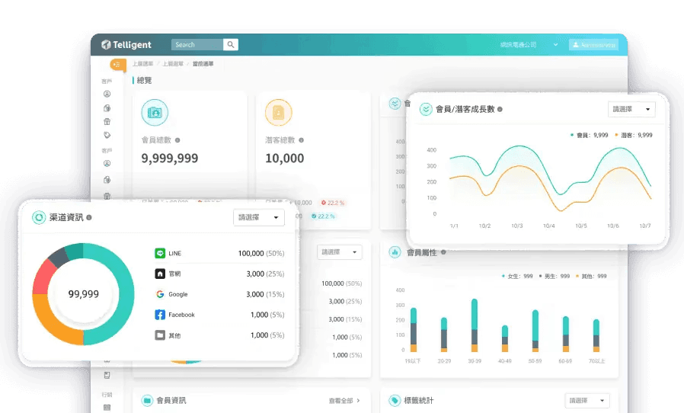Click the bar chart icon beside 會員屬性
The image size is (684, 413).
[x=395, y=252]
